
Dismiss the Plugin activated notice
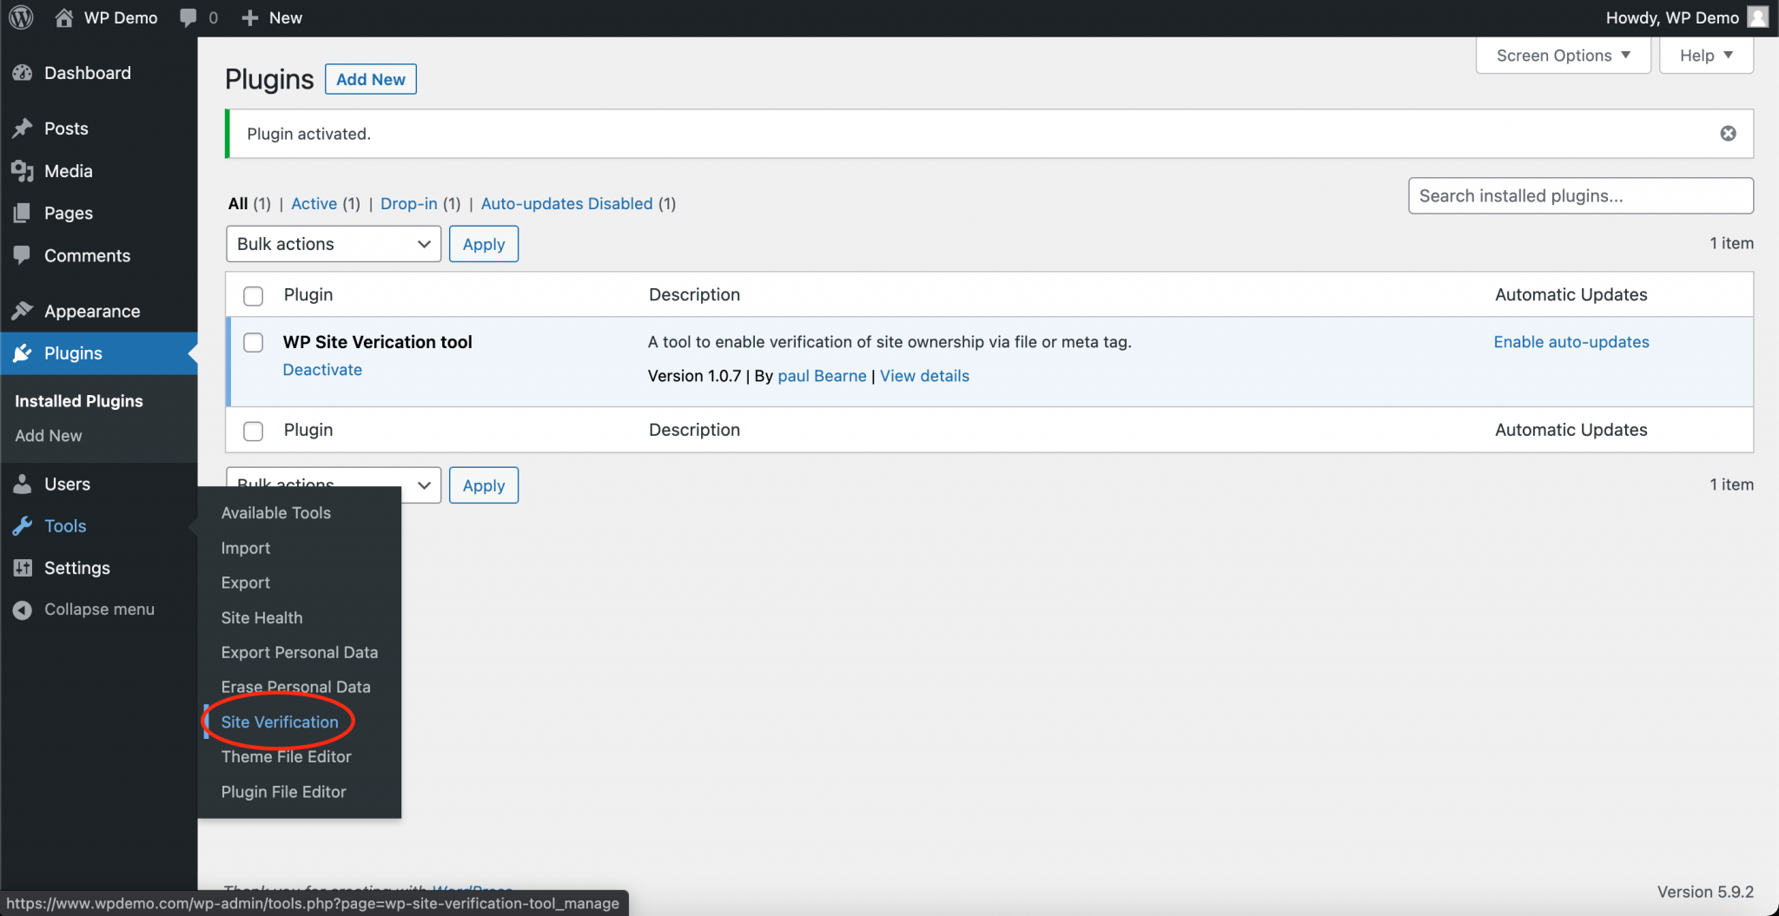pos(1728,134)
